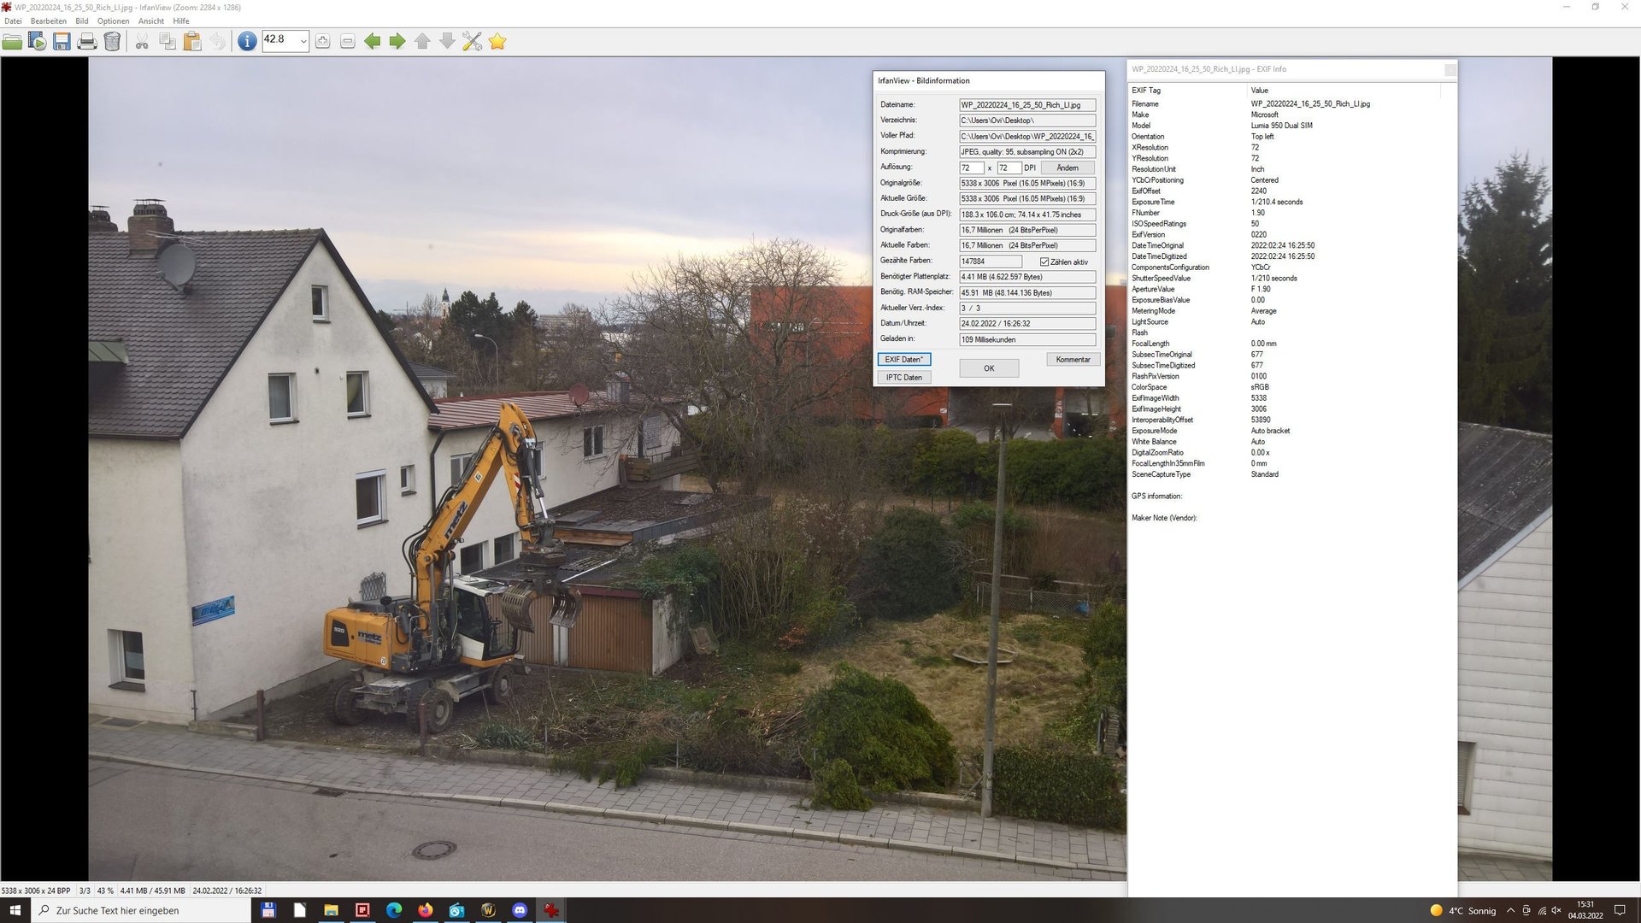
Task: Undo the last action in the toolbar
Action: [218, 41]
